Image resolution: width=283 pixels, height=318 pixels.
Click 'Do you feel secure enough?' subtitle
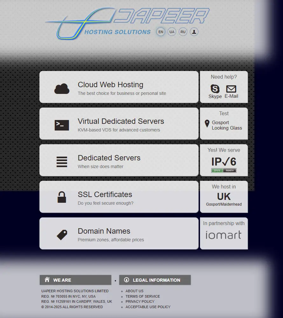106,203
